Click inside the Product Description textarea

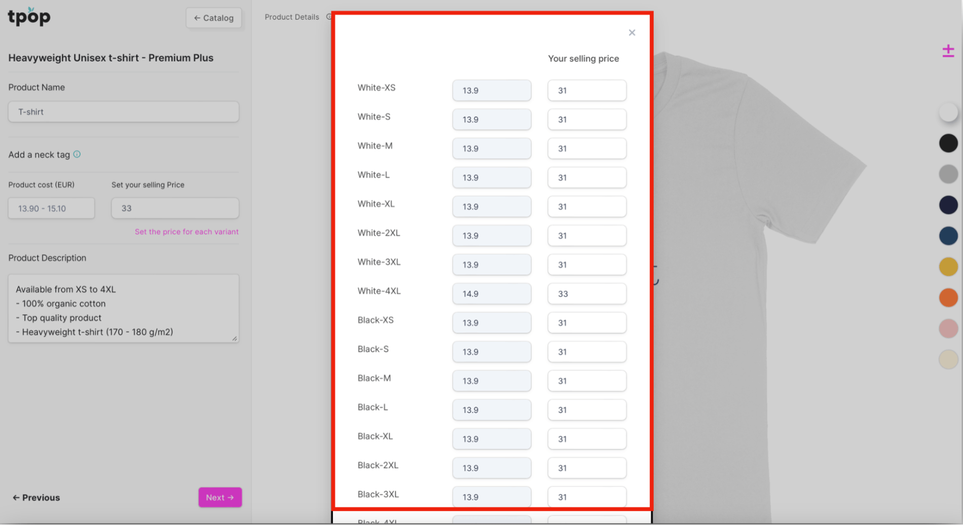tap(123, 308)
